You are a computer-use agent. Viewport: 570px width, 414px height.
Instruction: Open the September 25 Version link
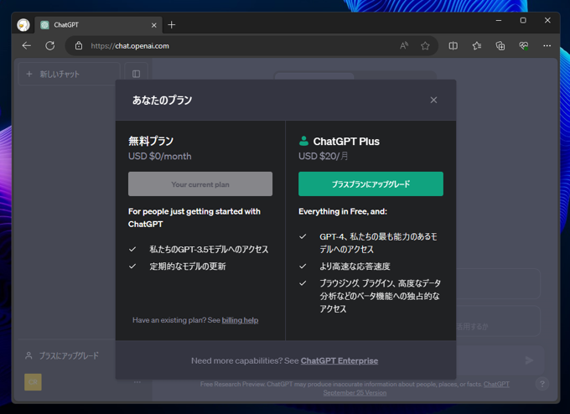[x=355, y=392]
